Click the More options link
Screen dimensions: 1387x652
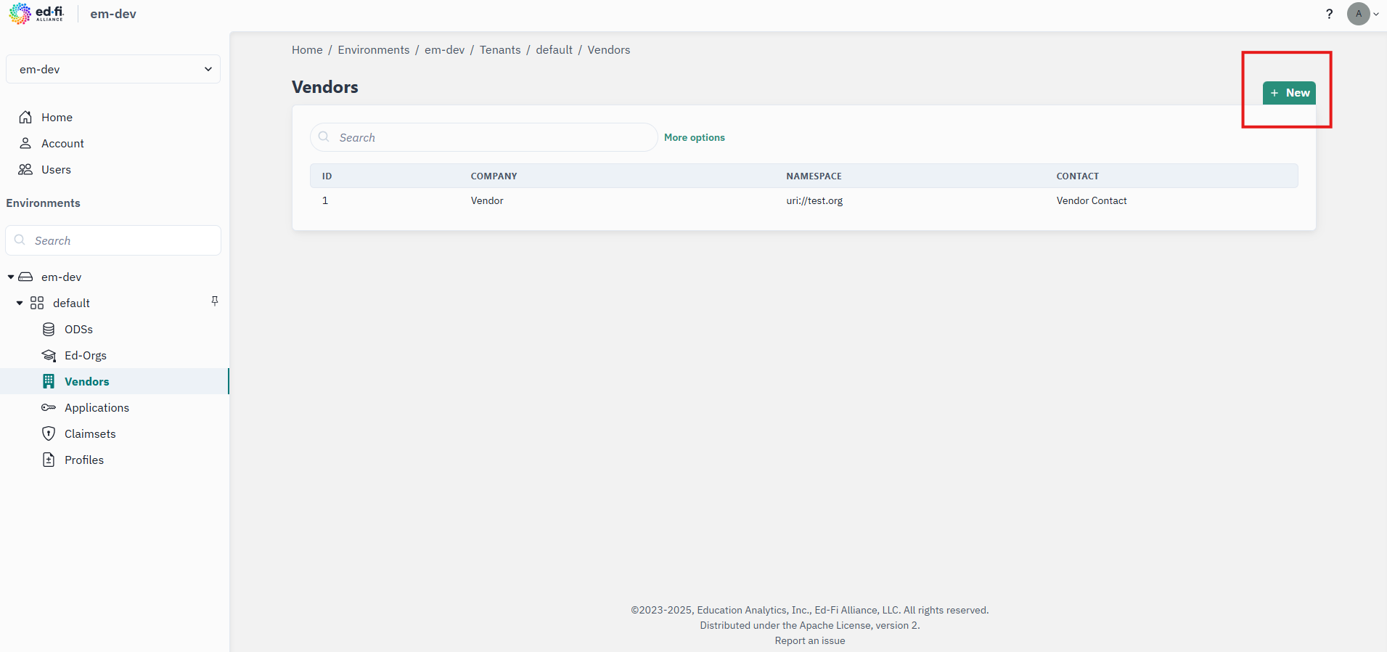click(x=694, y=137)
